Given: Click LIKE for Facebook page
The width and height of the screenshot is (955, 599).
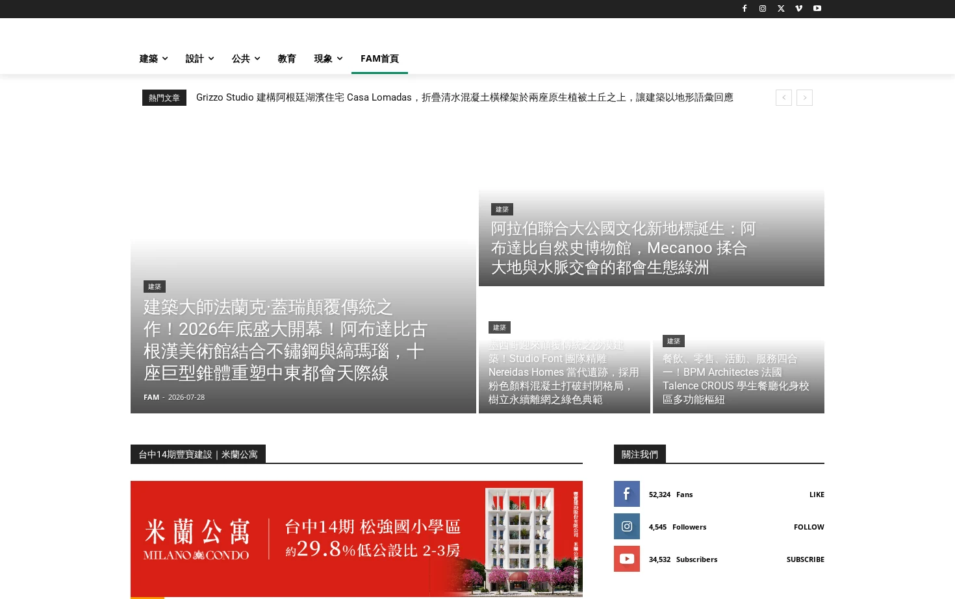Looking at the screenshot, I should (x=817, y=495).
